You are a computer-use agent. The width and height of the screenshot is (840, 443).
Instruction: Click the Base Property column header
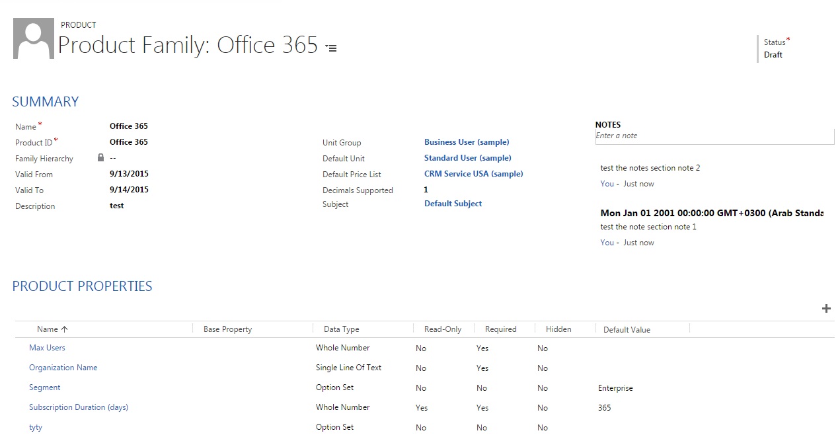pos(227,329)
